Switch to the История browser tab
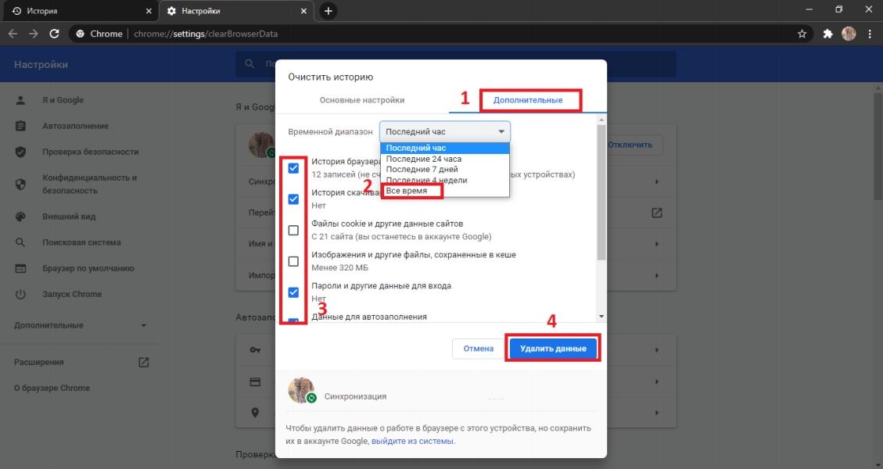This screenshot has height=469, width=883. pyautogui.click(x=81, y=11)
